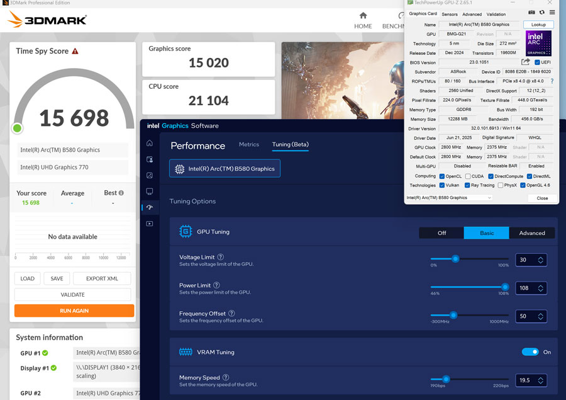Click the Best score info icon in 3DMark

point(121,193)
